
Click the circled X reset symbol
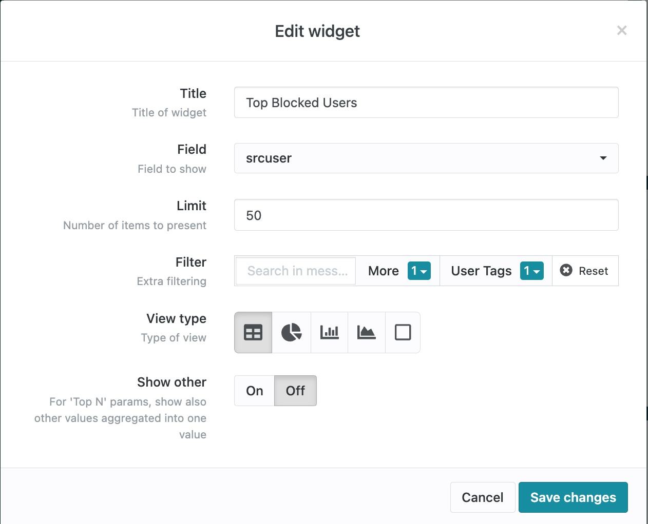[566, 270]
